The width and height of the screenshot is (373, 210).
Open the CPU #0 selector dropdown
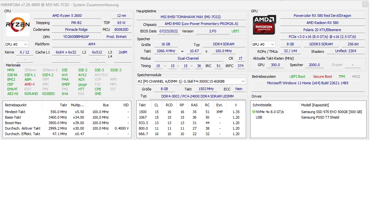pyautogui.click(x=17, y=44)
